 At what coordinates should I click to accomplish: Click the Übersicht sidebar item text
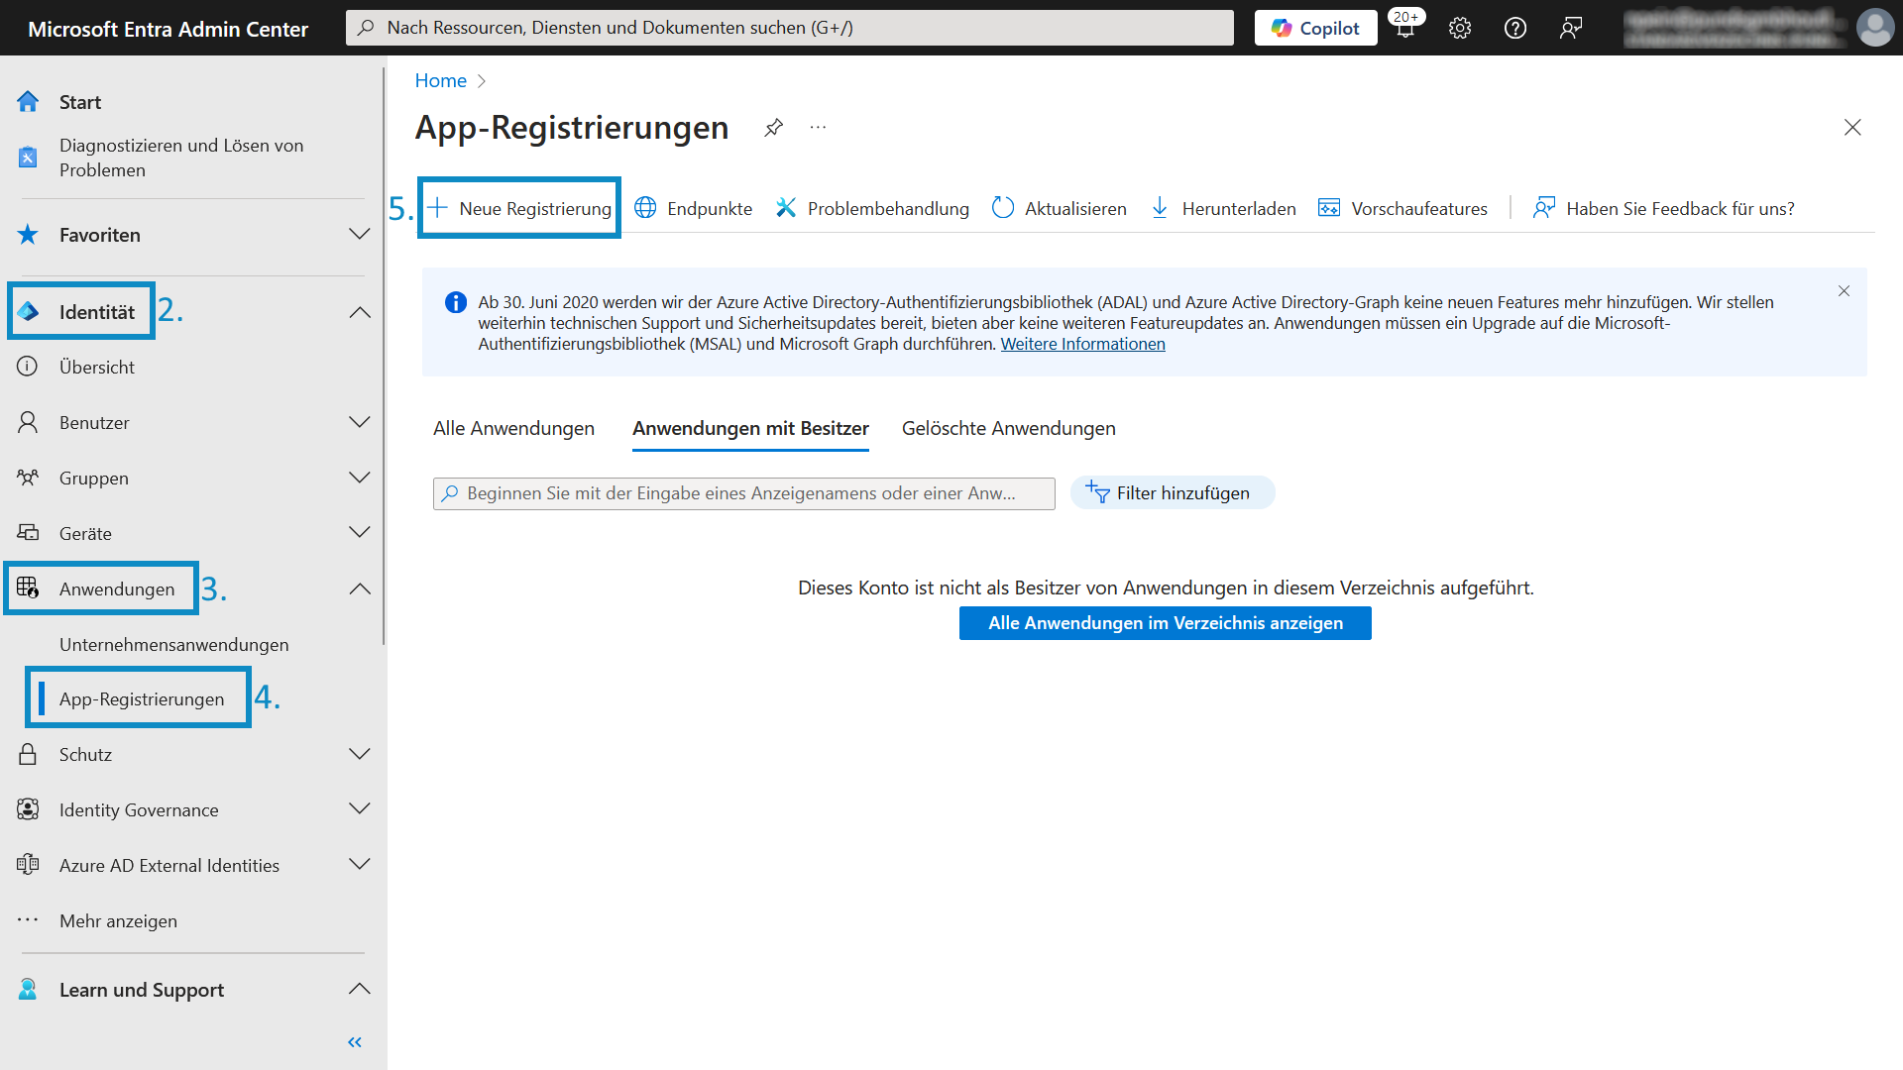click(97, 367)
